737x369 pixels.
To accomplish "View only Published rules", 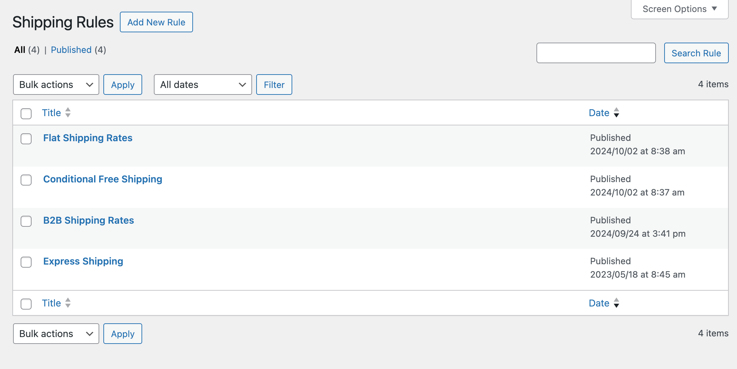I will tap(71, 50).
